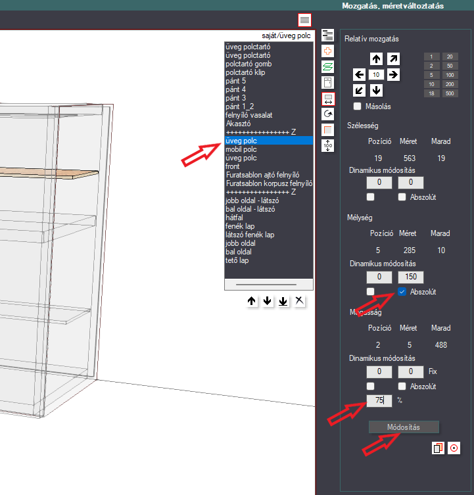Move element up with arrow button
Image resolution: width=474 pixels, height=495 pixels.
[376, 59]
